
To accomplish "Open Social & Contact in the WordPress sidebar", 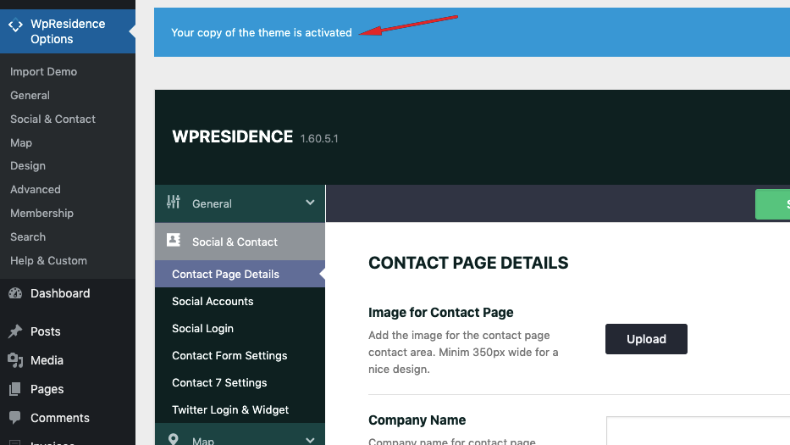I will (x=52, y=119).
